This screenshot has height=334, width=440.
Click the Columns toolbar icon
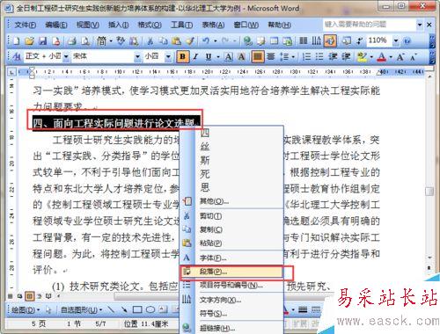(303, 41)
